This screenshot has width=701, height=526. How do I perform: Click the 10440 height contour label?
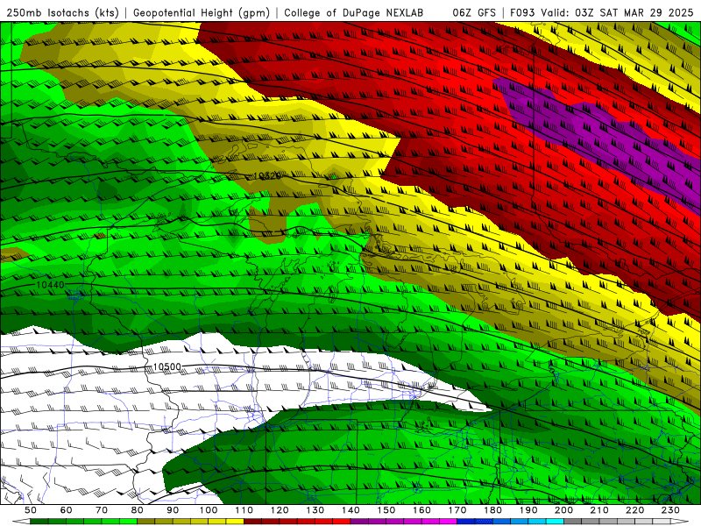tap(50, 284)
